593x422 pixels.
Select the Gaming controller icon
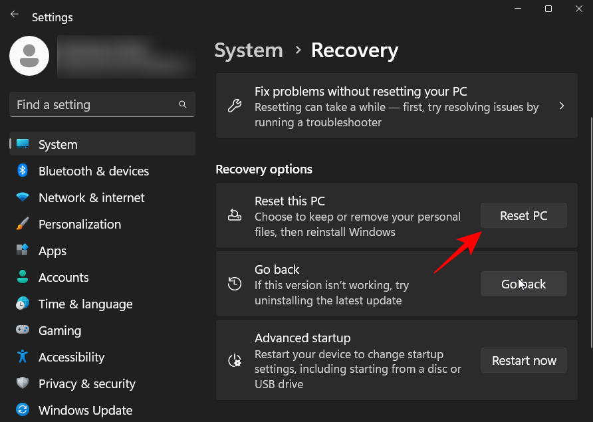[22, 330]
